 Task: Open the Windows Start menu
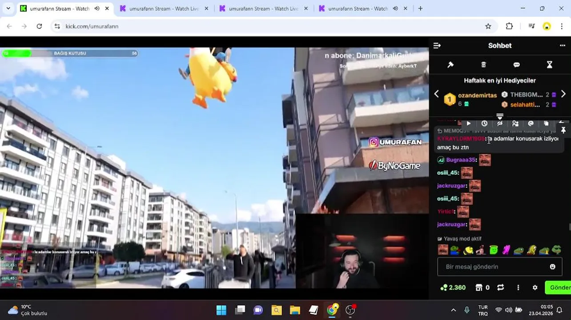click(x=221, y=310)
